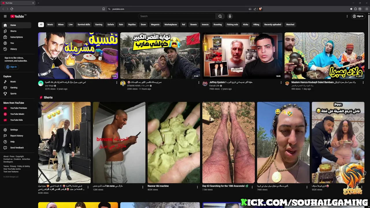Open the YouTube guide hamburger menu

pyautogui.click(x=5, y=16)
